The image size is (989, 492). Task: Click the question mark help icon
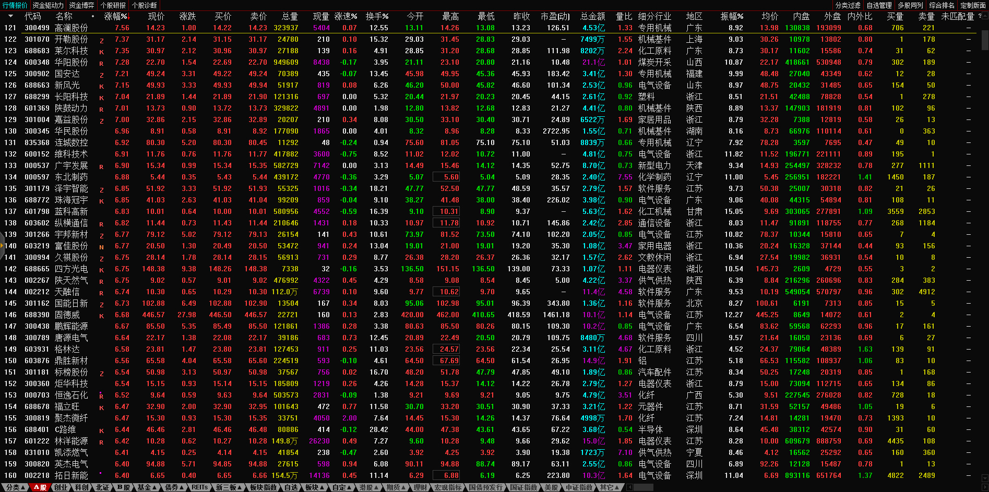coord(980,16)
